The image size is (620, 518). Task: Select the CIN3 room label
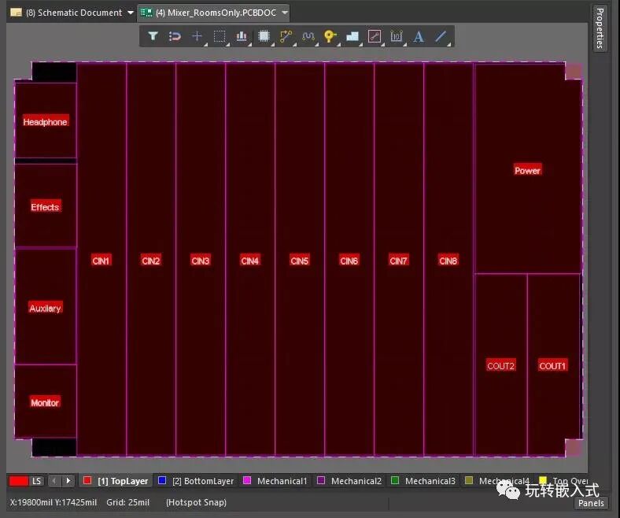tap(201, 261)
